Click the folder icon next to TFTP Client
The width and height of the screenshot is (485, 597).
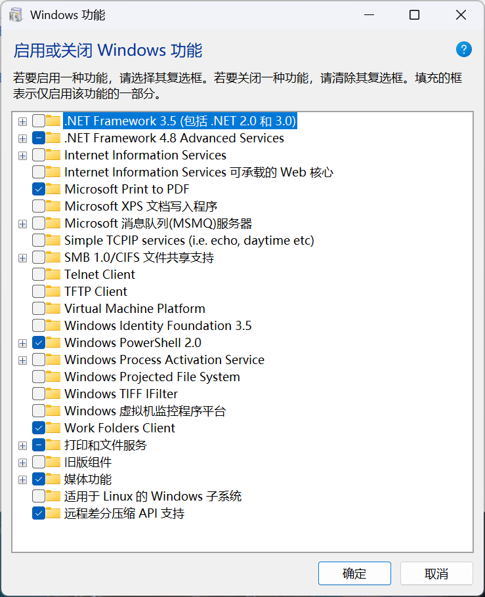pos(53,292)
